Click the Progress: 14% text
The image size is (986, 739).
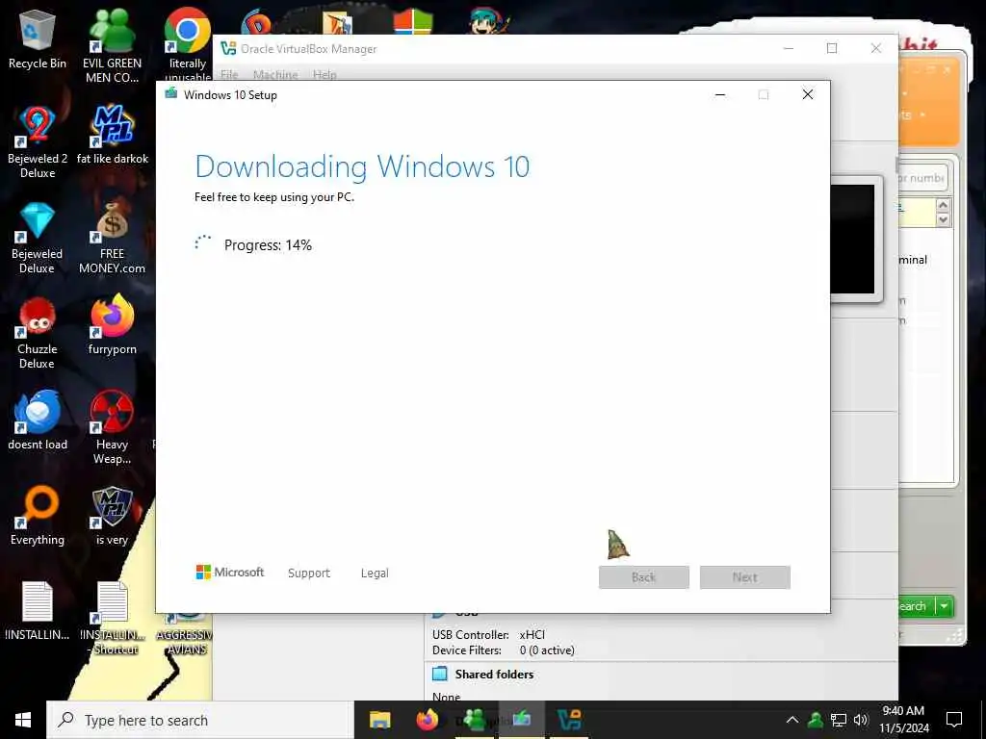268,245
